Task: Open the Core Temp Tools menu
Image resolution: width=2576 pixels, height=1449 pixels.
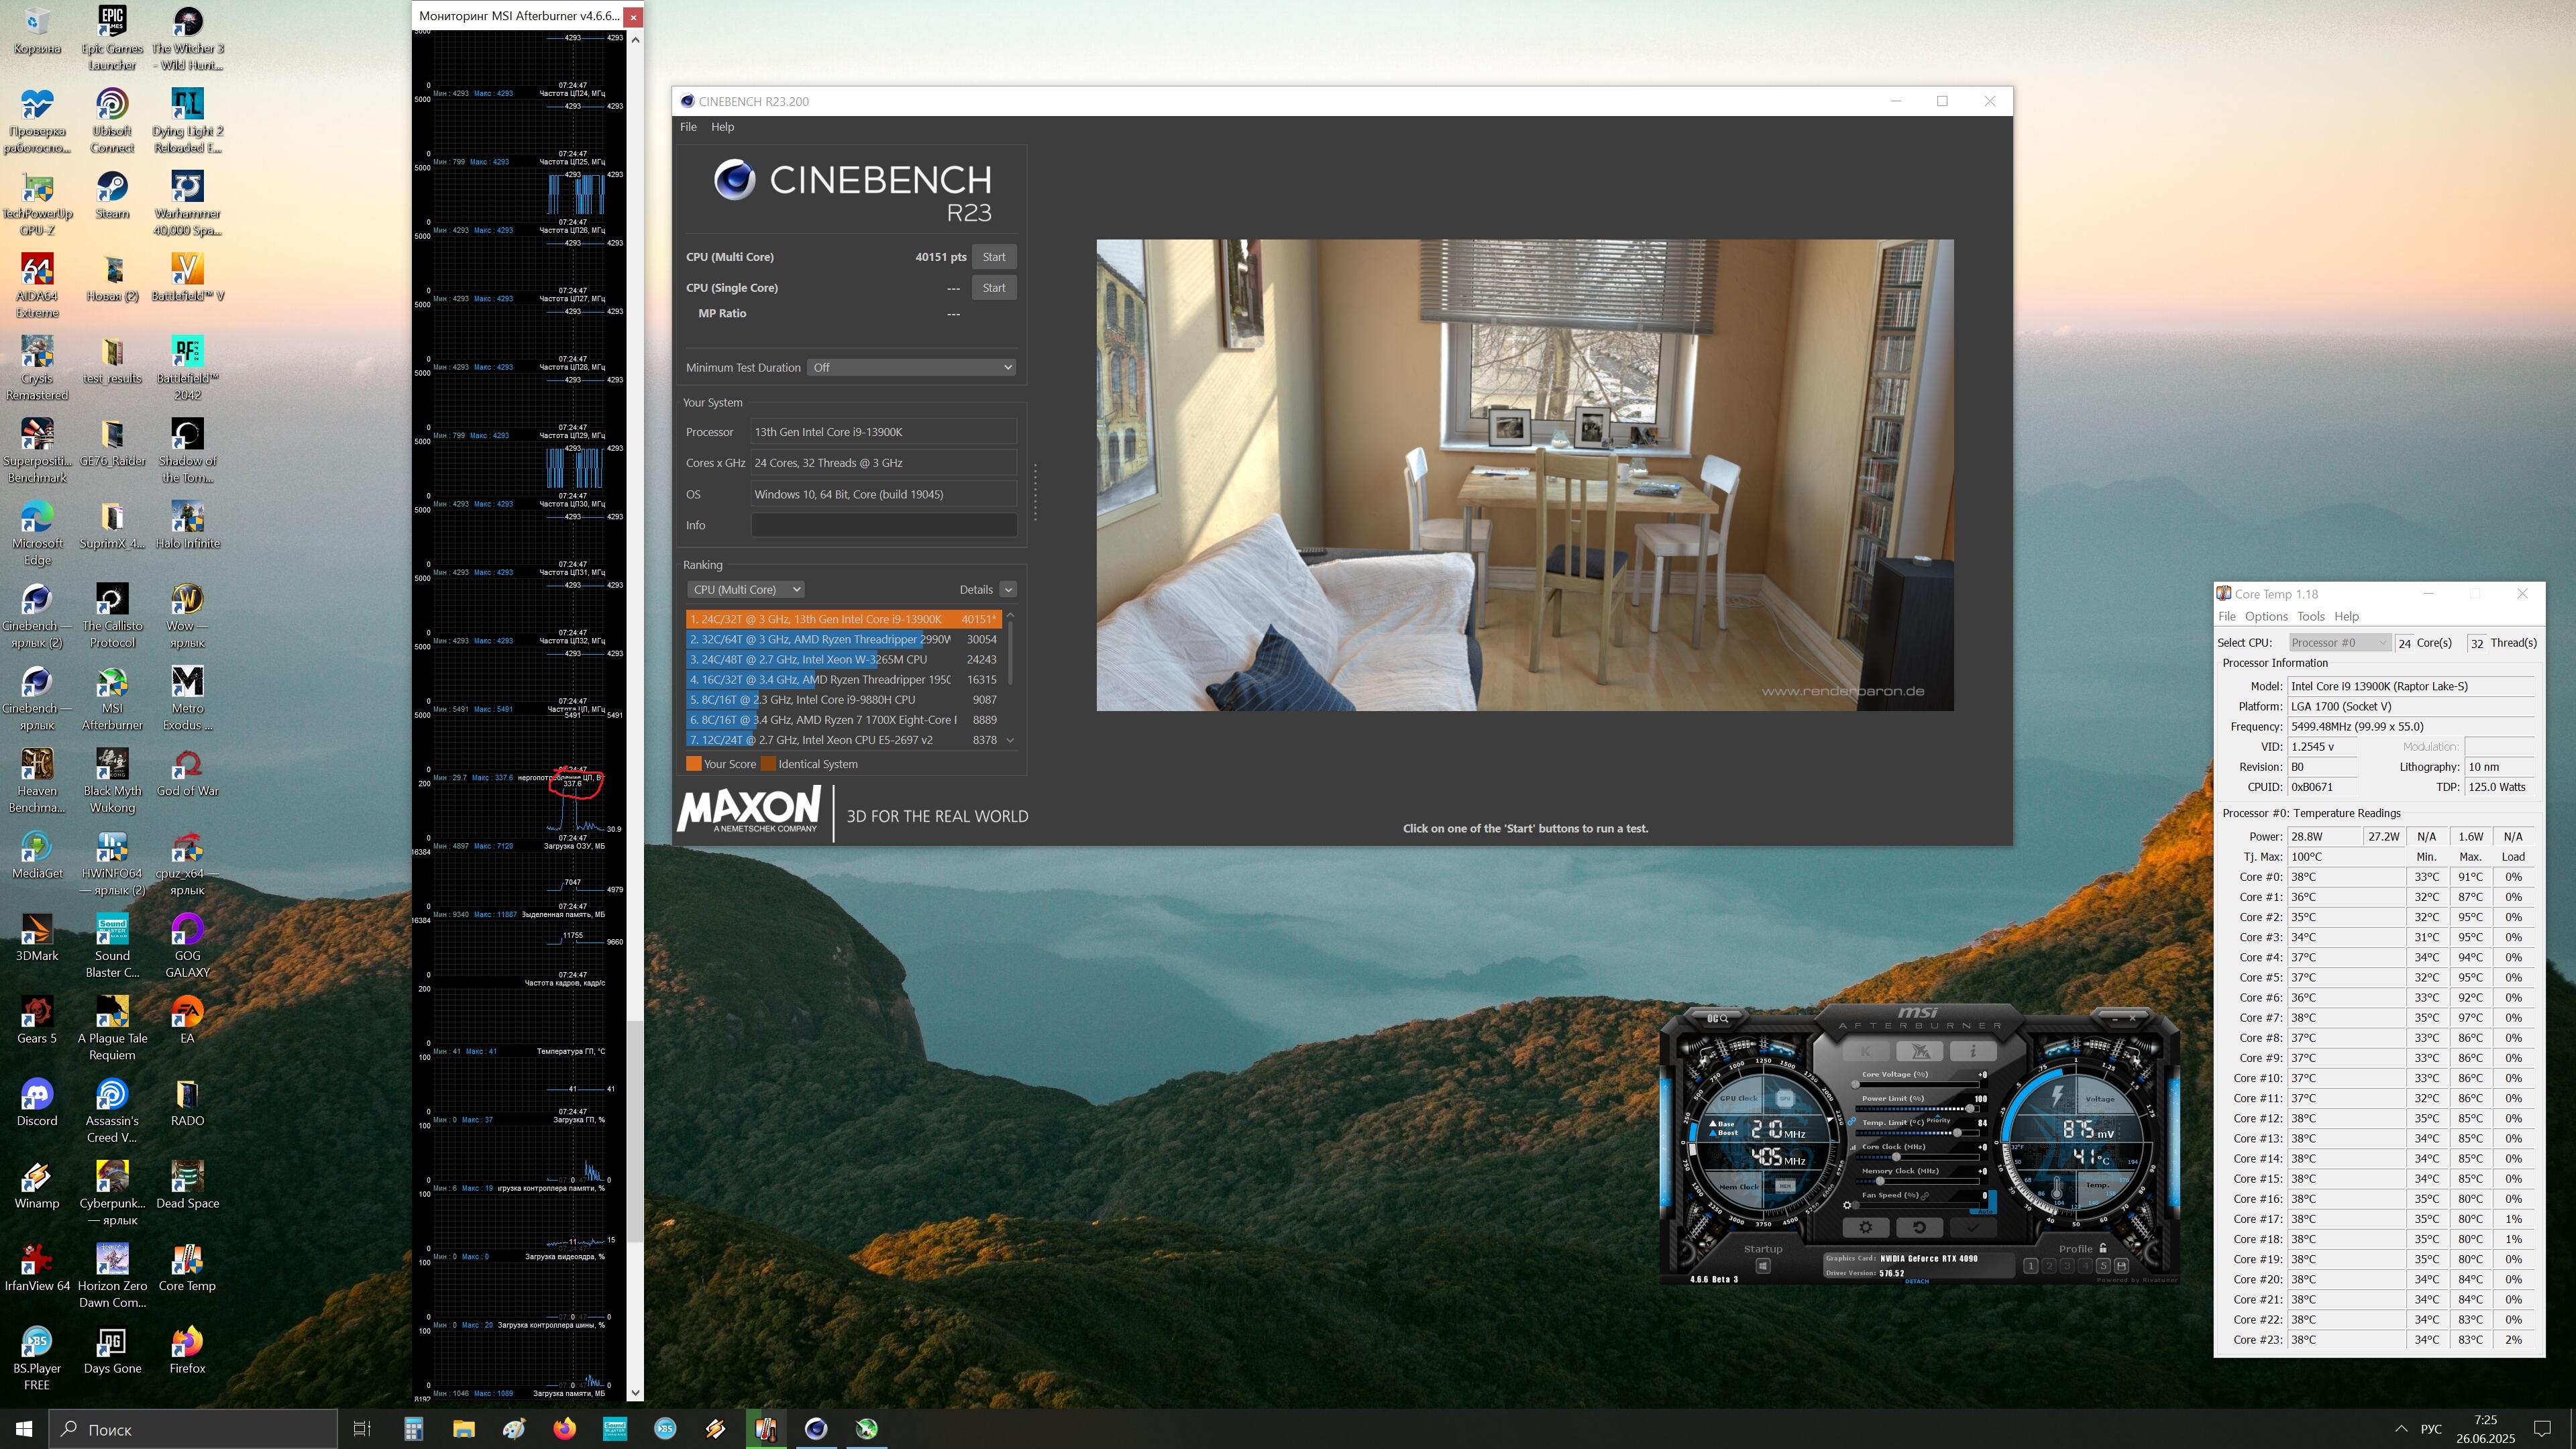Action: pos(2310,617)
